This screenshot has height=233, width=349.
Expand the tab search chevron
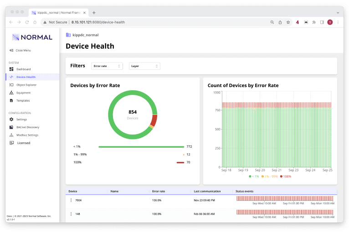(338, 13)
